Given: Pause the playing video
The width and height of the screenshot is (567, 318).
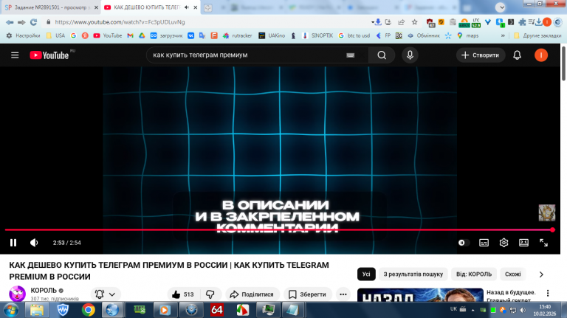Looking at the screenshot, I should pyautogui.click(x=13, y=243).
